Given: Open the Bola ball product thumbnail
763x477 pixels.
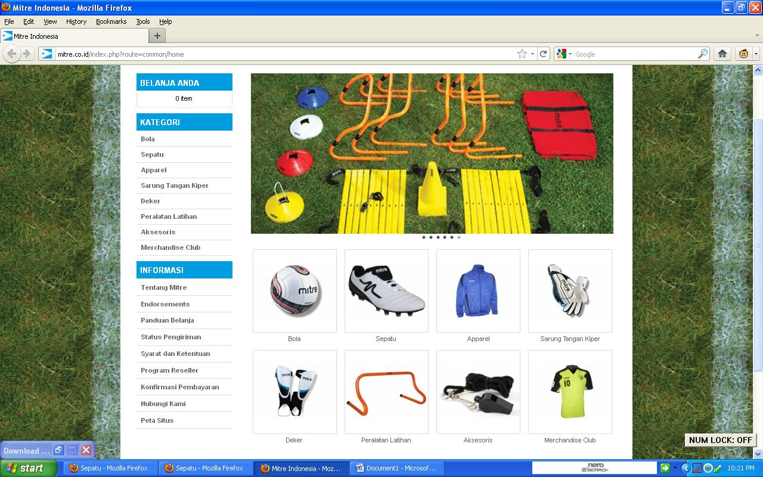Looking at the screenshot, I should pos(294,291).
